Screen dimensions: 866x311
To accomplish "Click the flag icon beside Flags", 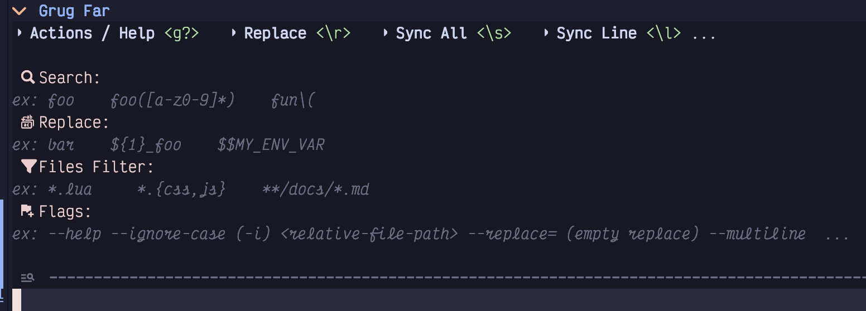I will tap(27, 211).
